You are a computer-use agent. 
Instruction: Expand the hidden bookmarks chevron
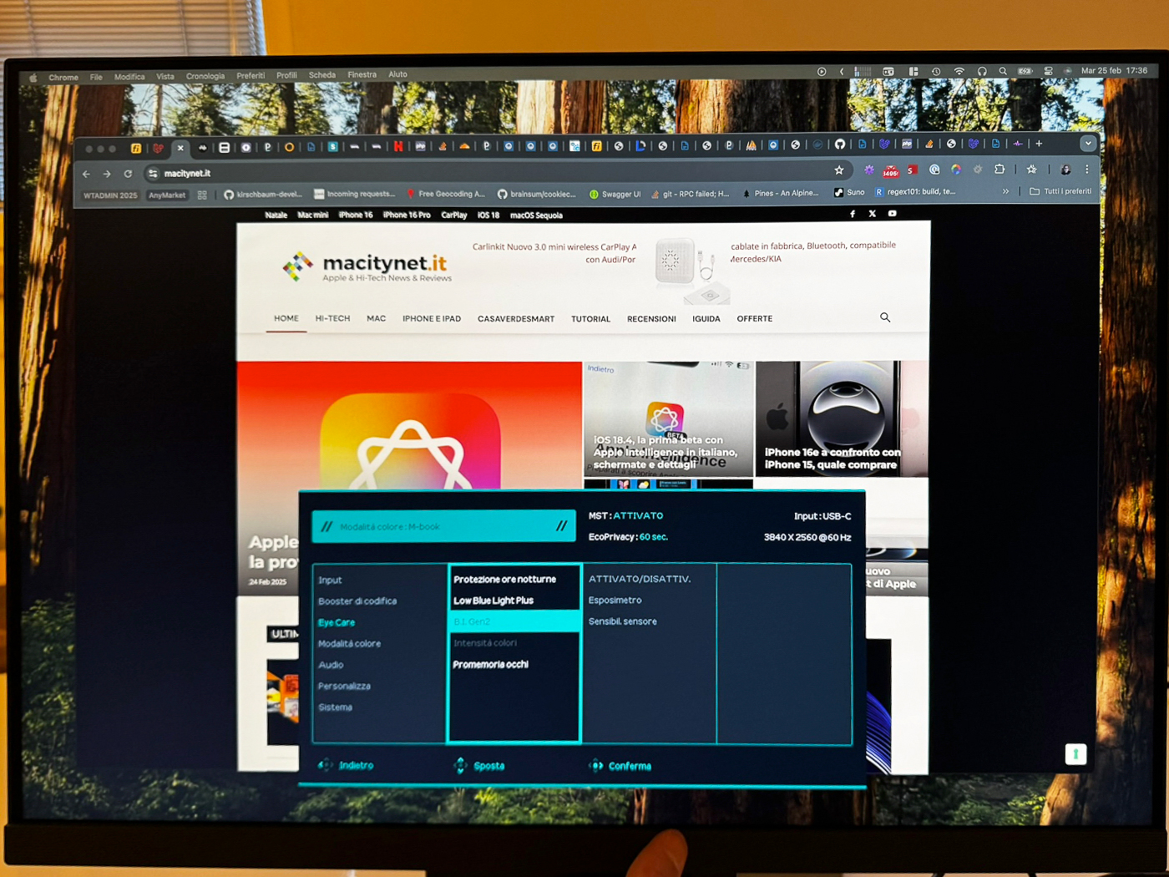click(1005, 191)
